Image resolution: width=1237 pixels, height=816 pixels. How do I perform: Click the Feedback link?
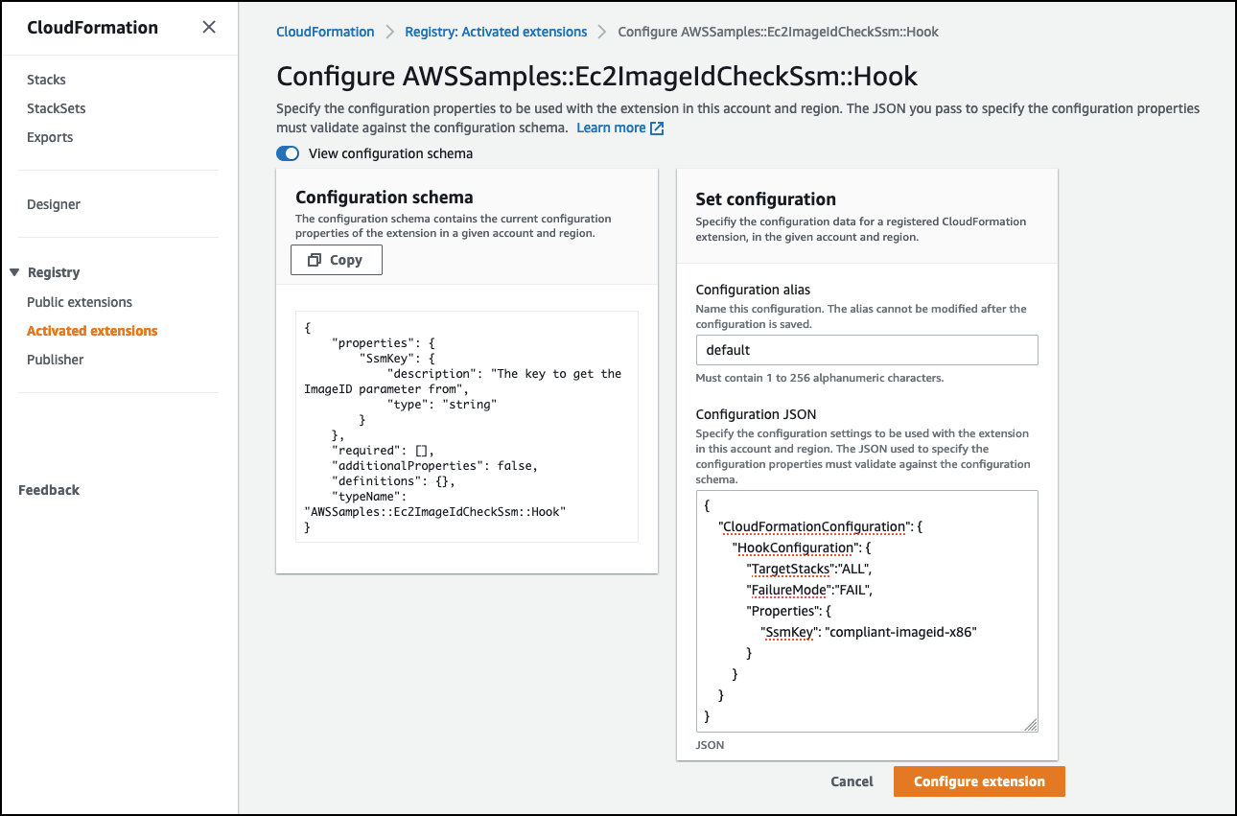click(48, 489)
